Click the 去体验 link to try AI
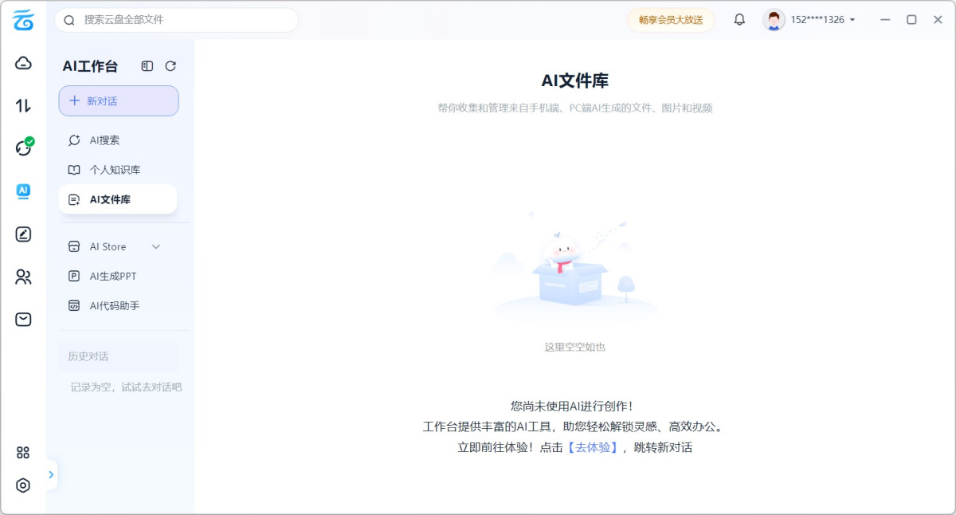Screen dimensions: 956x515 (x=596, y=447)
